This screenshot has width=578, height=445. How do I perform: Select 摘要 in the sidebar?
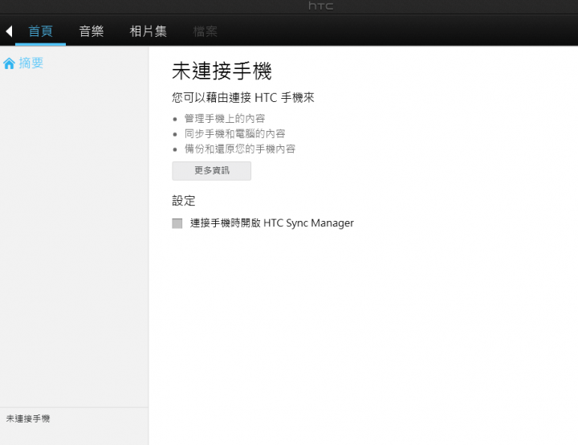pos(31,63)
